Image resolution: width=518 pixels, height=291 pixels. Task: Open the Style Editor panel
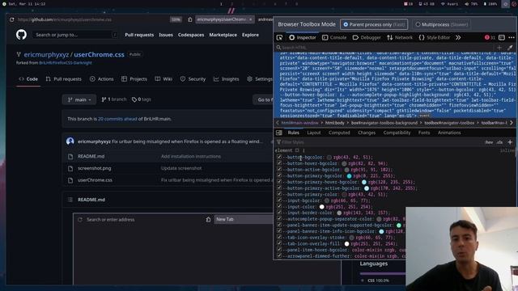coord(435,38)
